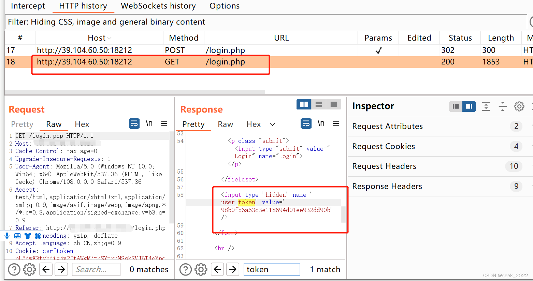The height and width of the screenshot is (281, 533).
Task: Click the input method keyboard icon
Action: click(17, 236)
